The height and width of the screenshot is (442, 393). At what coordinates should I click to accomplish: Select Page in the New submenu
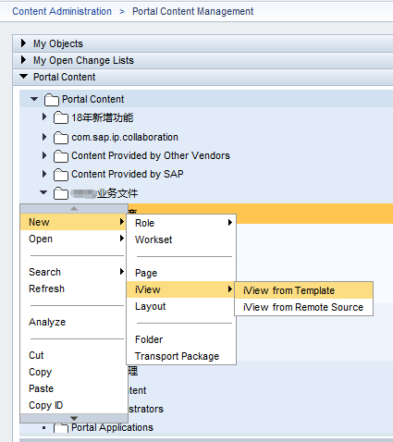(181, 273)
